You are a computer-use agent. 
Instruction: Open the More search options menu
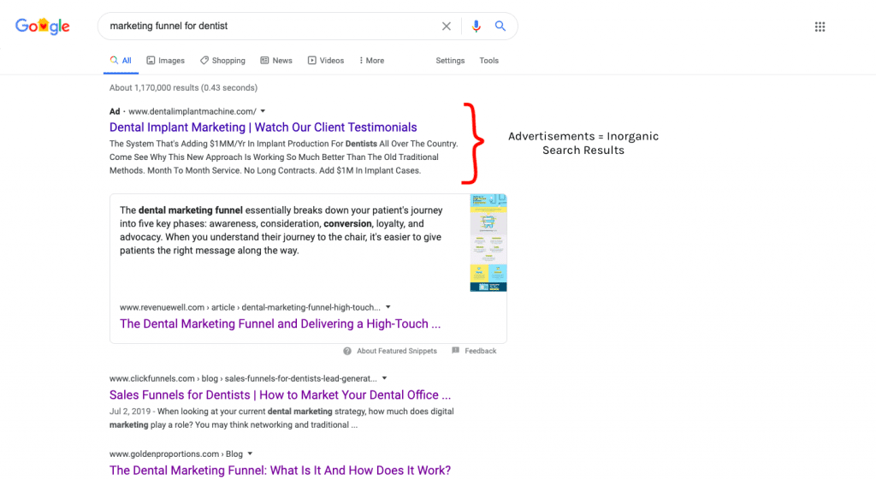tap(371, 61)
